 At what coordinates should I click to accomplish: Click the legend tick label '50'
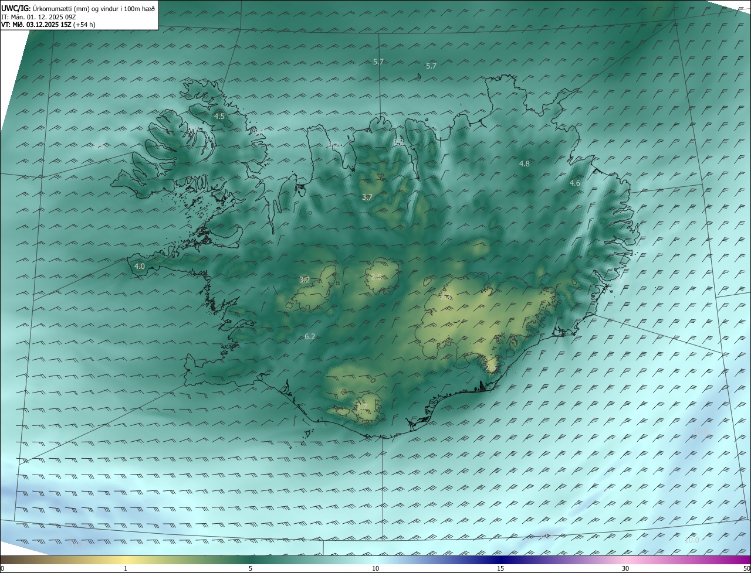(x=746, y=568)
